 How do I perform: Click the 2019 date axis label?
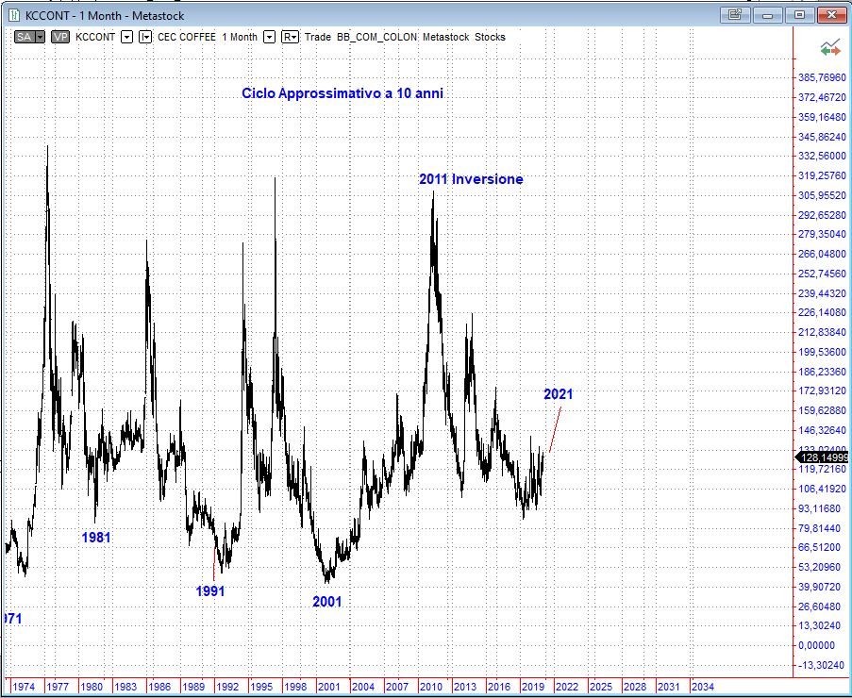pos(532,687)
